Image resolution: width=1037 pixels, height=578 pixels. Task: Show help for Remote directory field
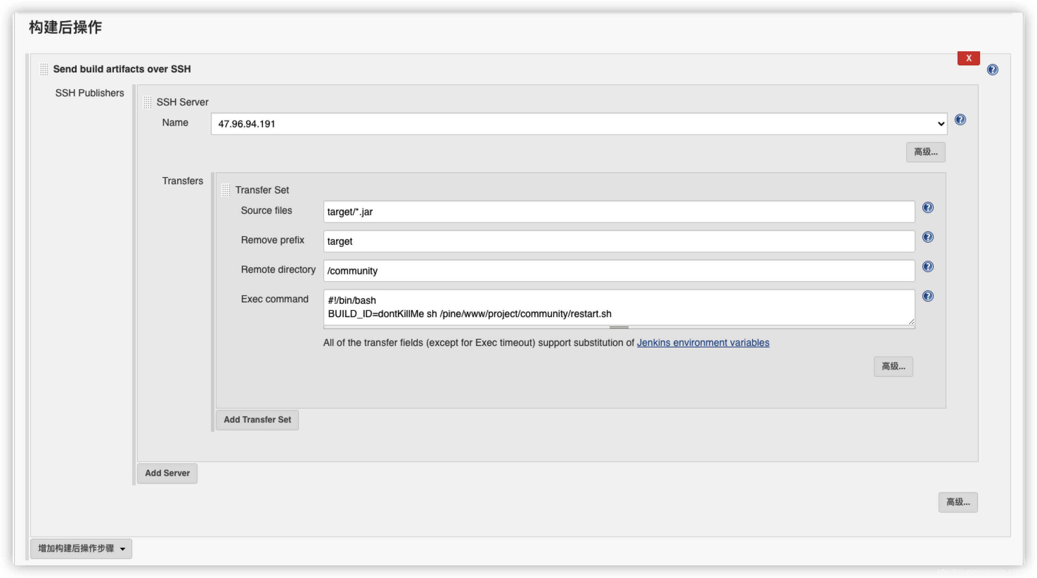click(x=928, y=266)
